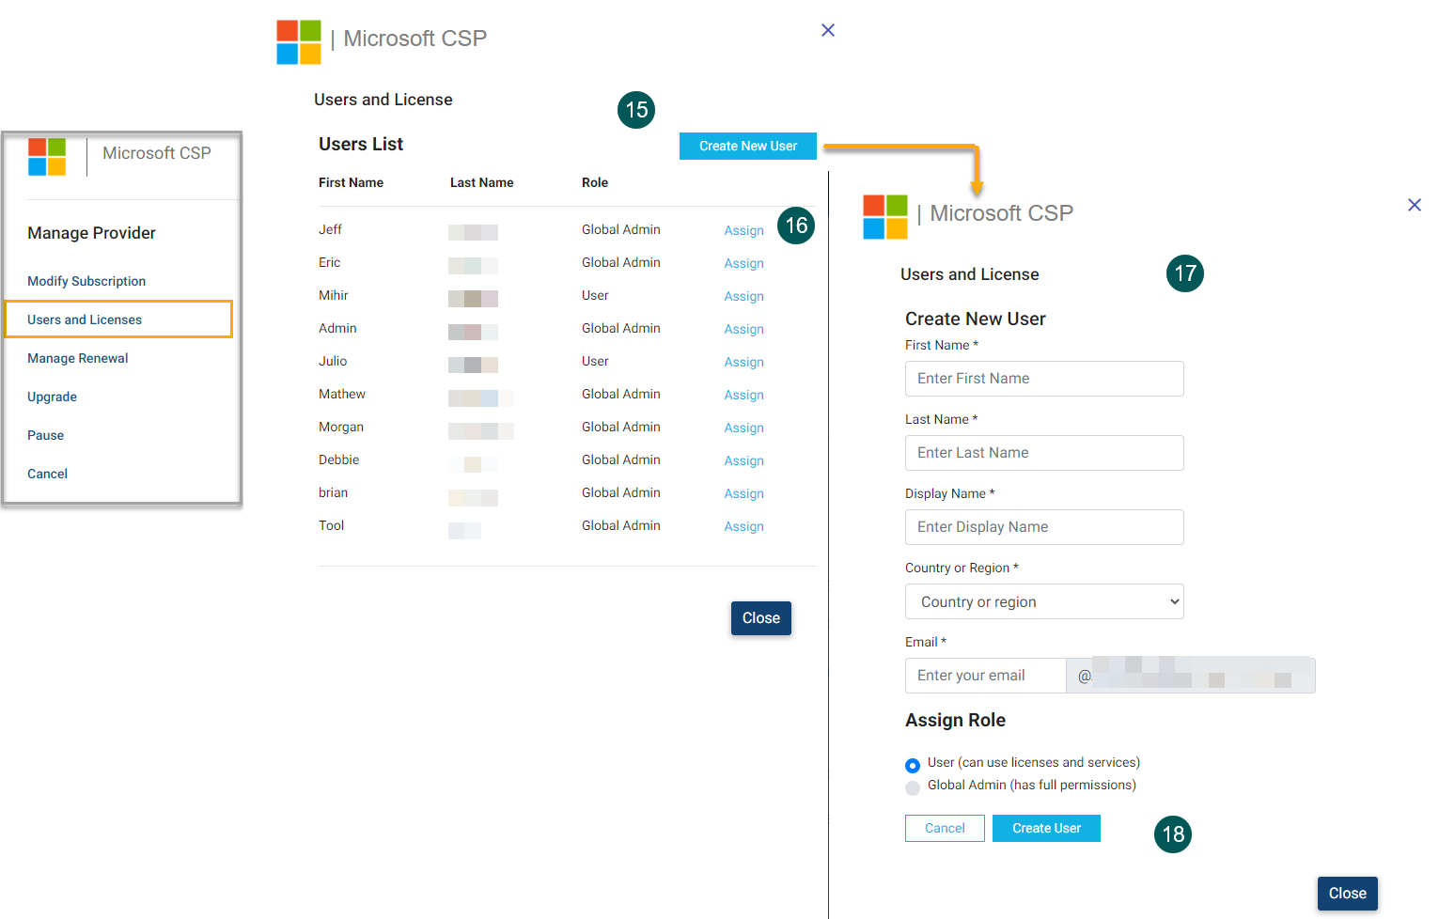Click the Assign Role heading
This screenshot has width=1439, height=919.
tap(955, 720)
